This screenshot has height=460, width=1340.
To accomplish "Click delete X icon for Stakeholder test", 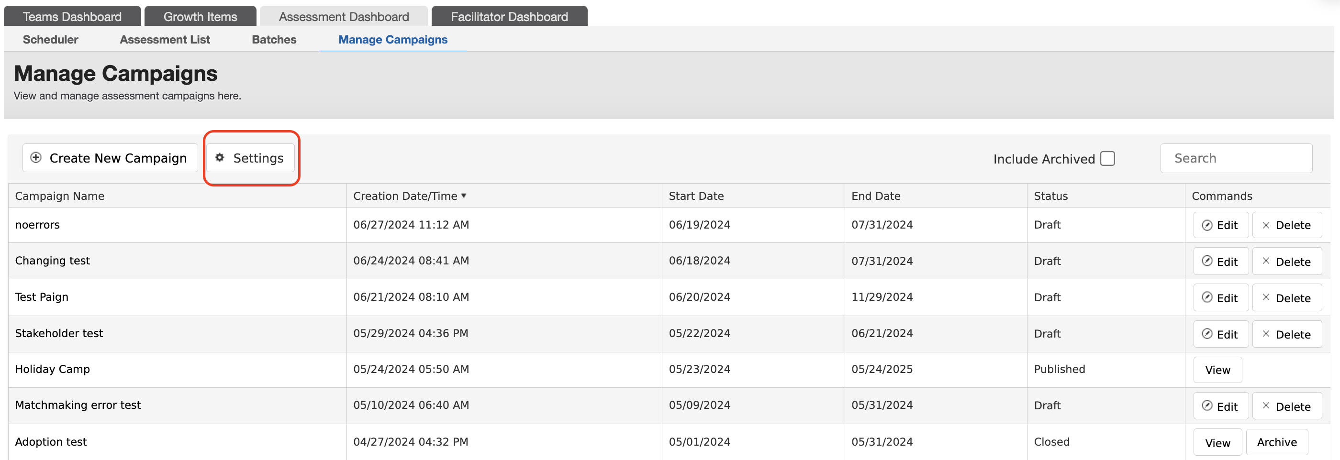I will (x=1266, y=334).
